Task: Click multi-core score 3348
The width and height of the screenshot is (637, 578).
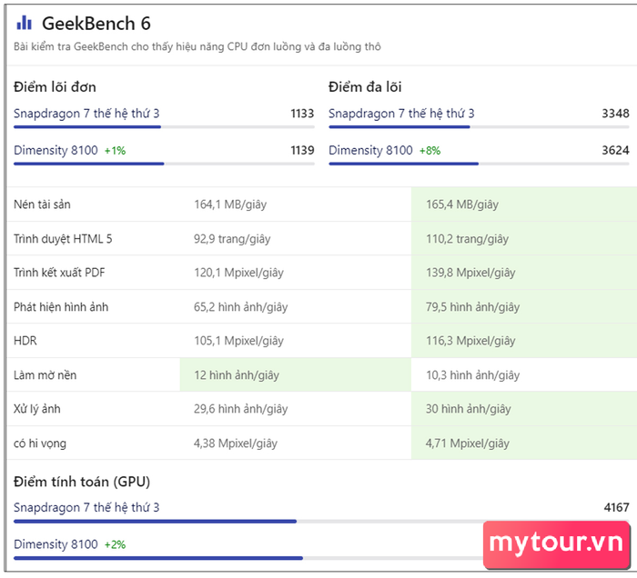Action: click(615, 114)
